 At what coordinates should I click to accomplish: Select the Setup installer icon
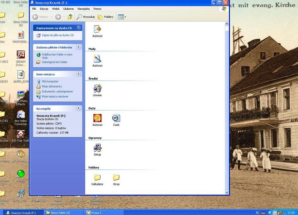coord(97,148)
